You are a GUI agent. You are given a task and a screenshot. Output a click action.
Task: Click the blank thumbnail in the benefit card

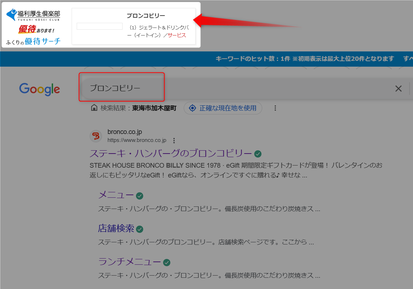(x=99, y=26)
